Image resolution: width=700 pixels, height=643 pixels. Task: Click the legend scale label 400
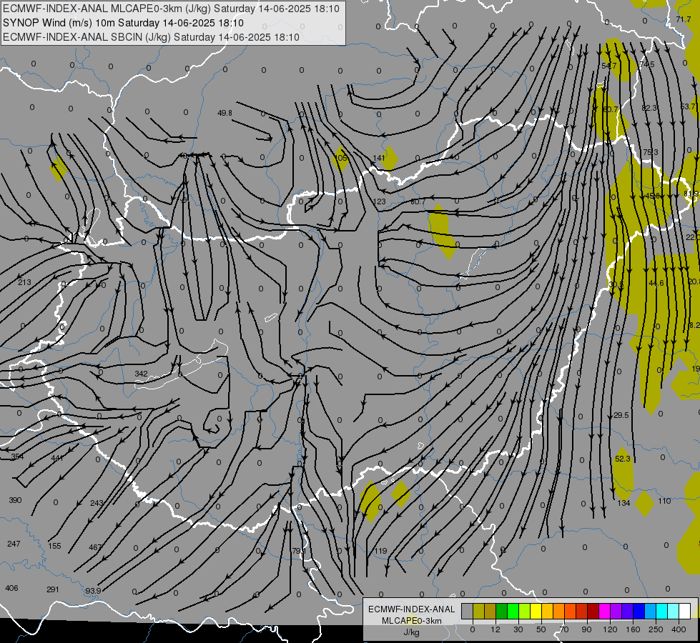point(679,629)
